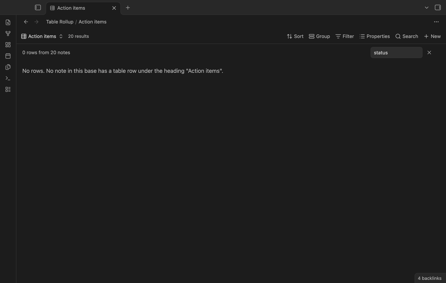Open the '4 backlinks' status indicator
Image resolution: width=446 pixels, height=283 pixels.
pos(430,278)
